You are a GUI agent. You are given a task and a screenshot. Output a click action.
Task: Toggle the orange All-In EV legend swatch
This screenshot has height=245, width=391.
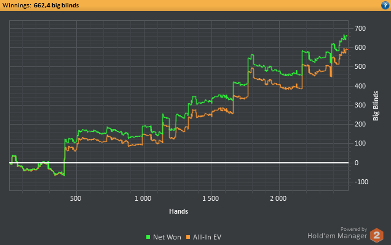pos(188,237)
